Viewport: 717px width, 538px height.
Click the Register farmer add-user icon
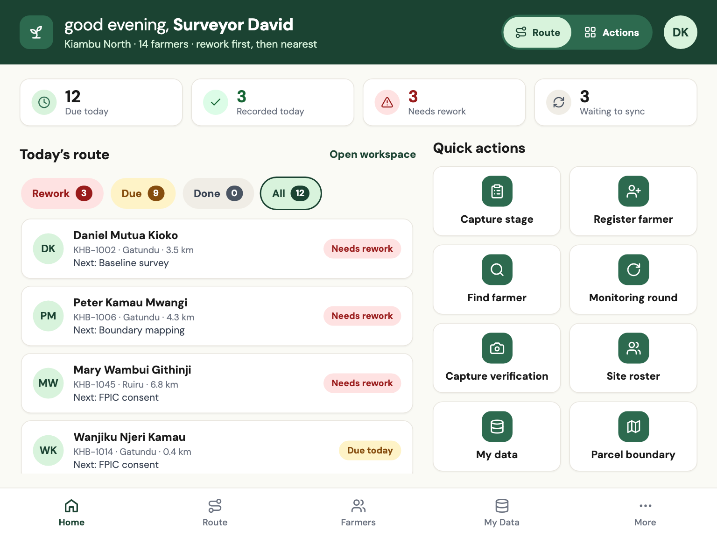(x=633, y=191)
